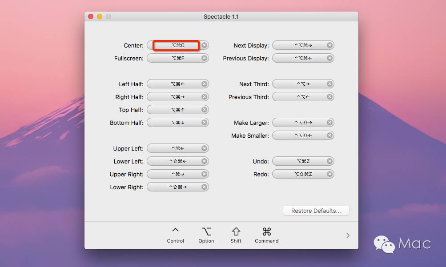This screenshot has width=446, height=267.
Task: Select the Upper Left shortcut field
Action: point(178,148)
